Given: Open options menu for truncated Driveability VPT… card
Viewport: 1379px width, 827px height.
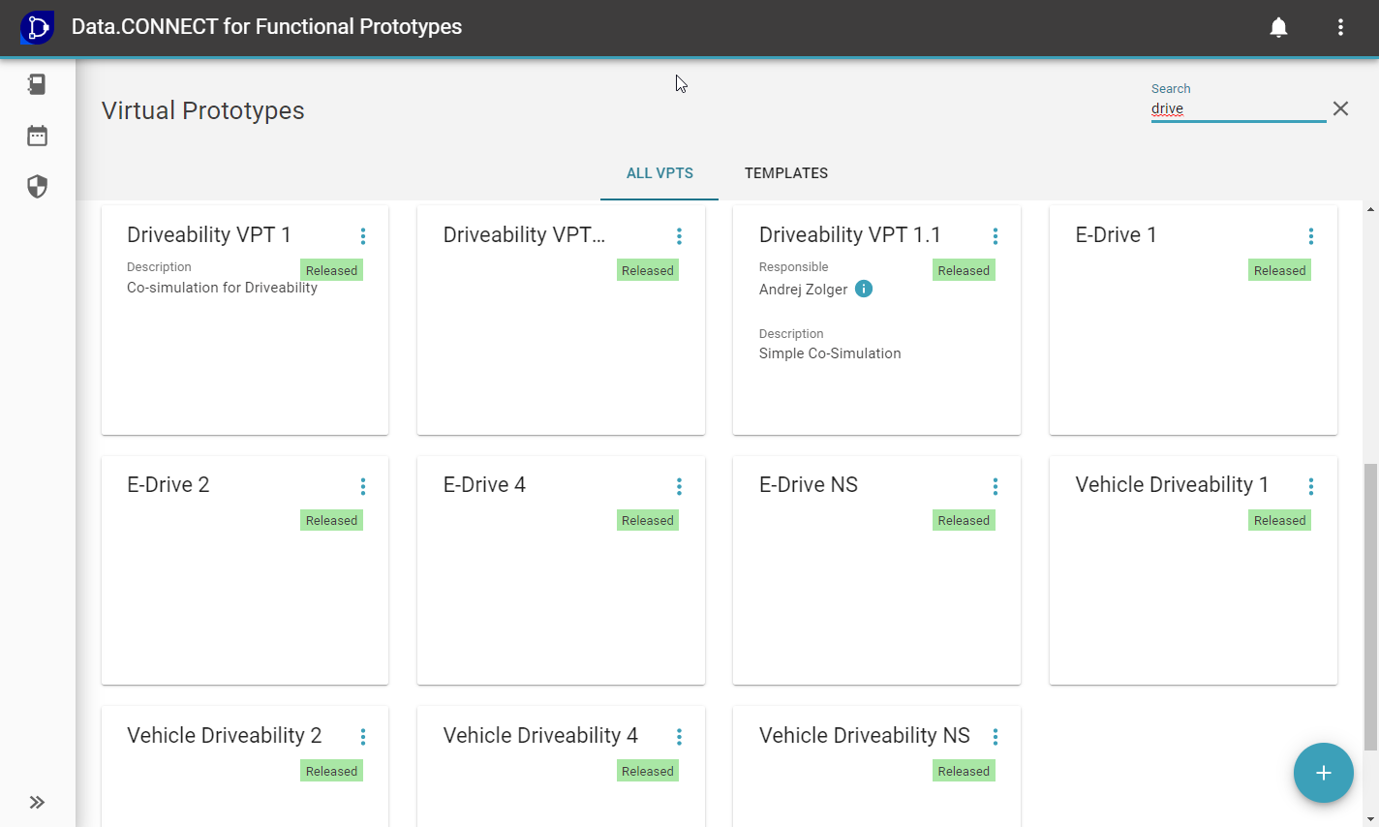Looking at the screenshot, I should 679,236.
